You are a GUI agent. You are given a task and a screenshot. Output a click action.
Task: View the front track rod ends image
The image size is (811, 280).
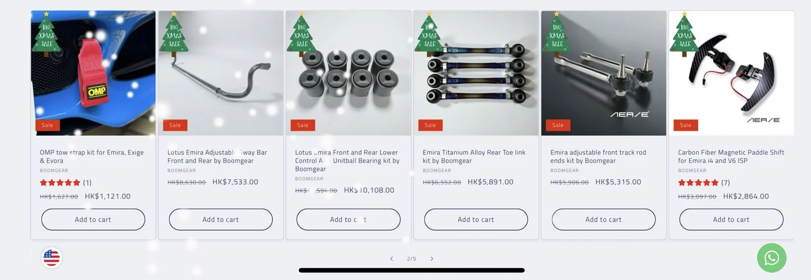604,73
